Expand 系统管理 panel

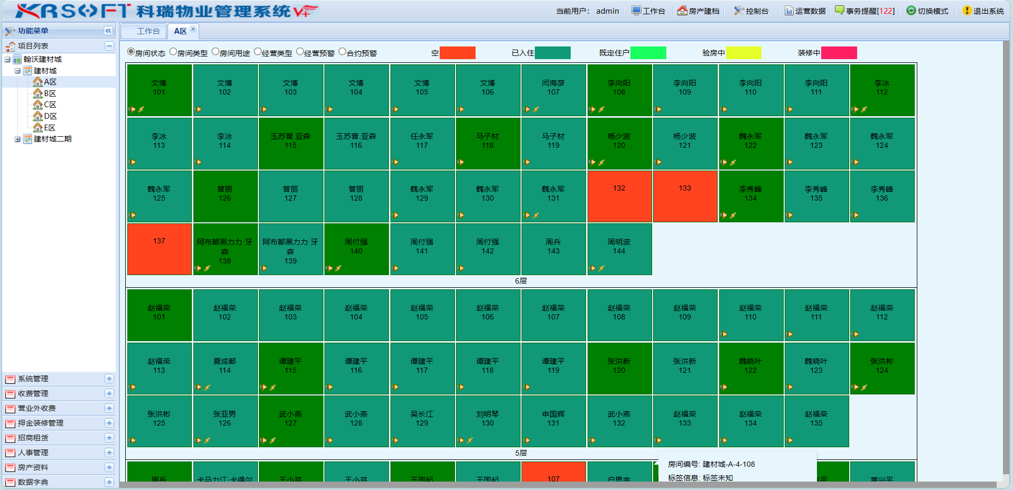(109, 379)
